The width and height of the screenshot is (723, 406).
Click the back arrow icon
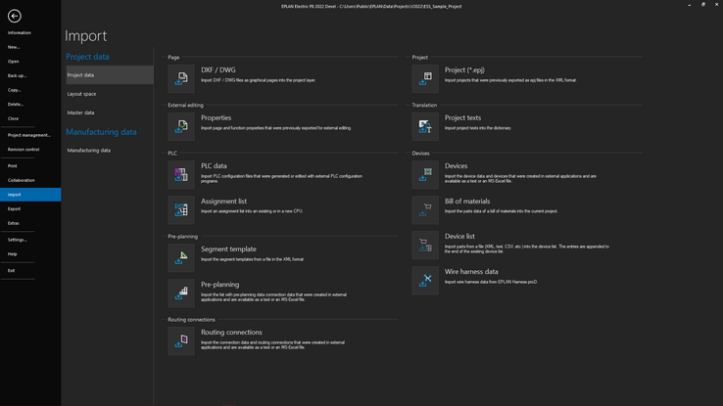(x=15, y=16)
